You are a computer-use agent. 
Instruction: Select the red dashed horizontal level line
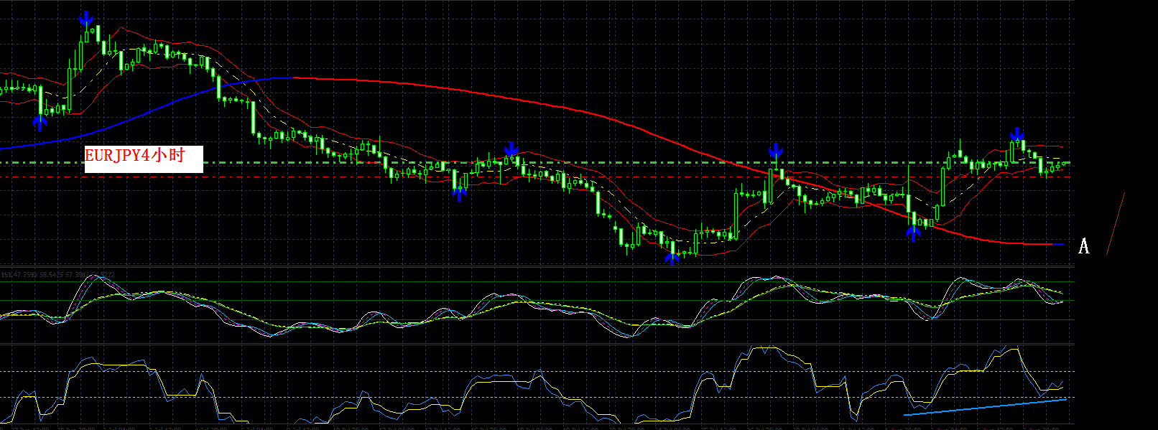(x=537, y=177)
